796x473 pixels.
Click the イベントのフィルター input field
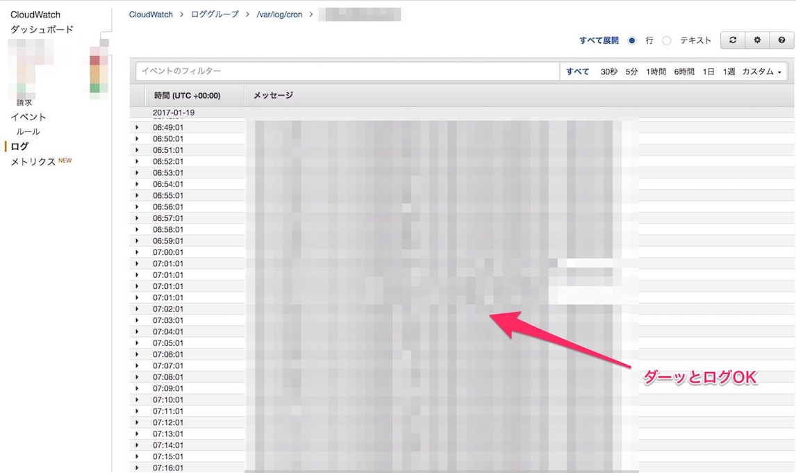point(347,72)
